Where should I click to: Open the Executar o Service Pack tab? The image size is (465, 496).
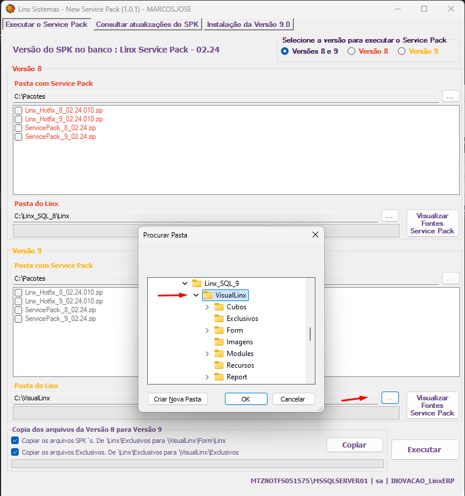point(47,25)
